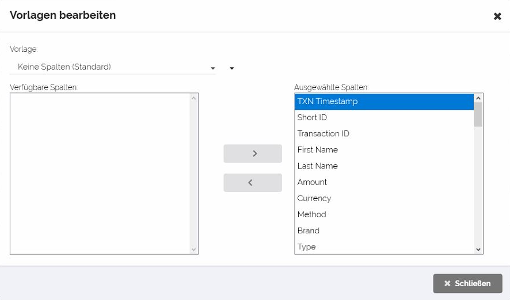The width and height of the screenshot is (510, 300).
Task: Click the small arrow beside template dropdown
Action: (232, 68)
